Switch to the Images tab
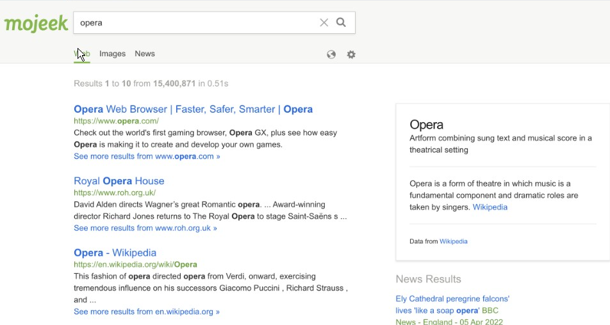This screenshot has width=610, height=325. point(112,54)
